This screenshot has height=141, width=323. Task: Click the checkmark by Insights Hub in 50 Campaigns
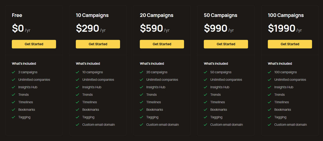(x=206, y=87)
